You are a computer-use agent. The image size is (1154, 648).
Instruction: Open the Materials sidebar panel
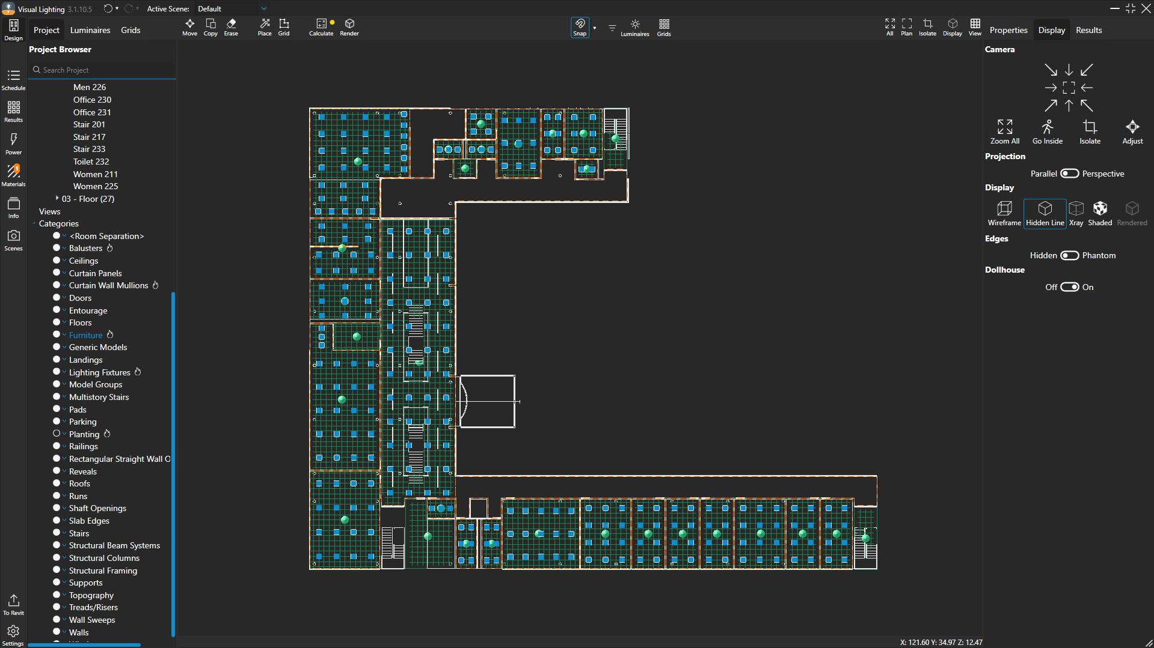tap(13, 175)
